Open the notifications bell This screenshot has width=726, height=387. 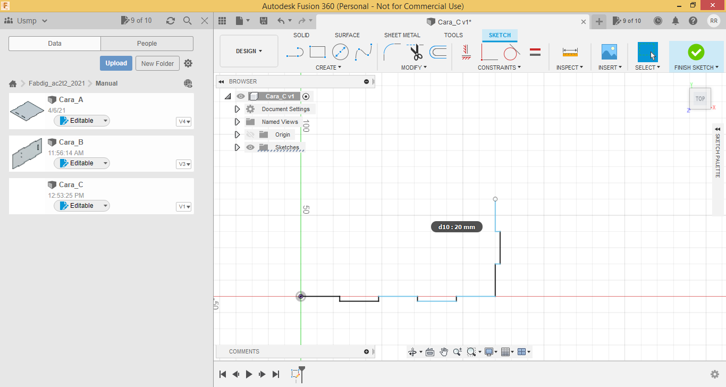coord(676,21)
